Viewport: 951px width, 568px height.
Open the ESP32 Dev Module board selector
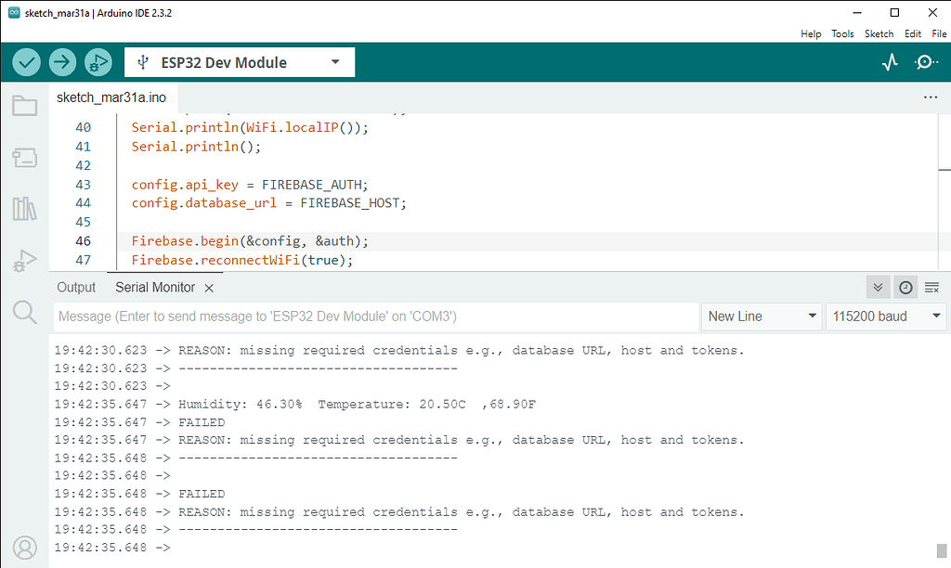[x=240, y=62]
